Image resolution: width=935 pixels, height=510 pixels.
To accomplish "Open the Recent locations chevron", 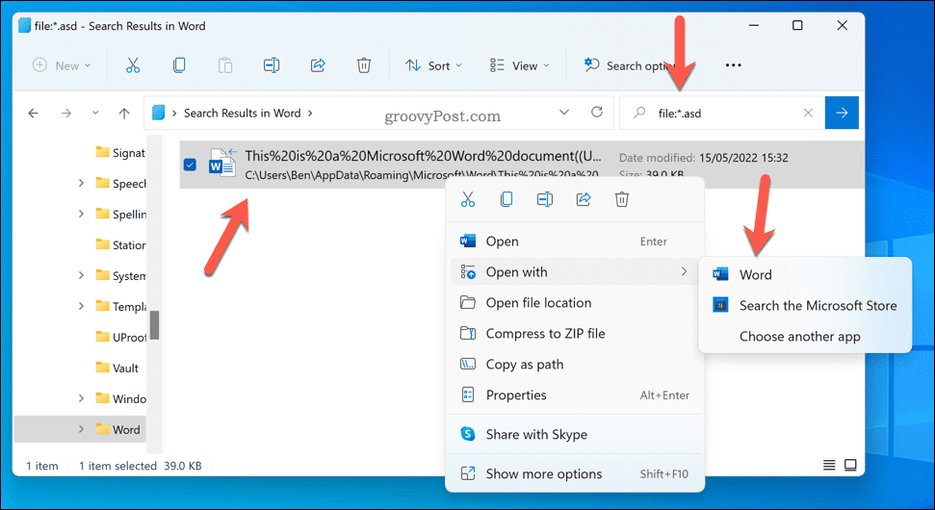I will click(x=95, y=114).
